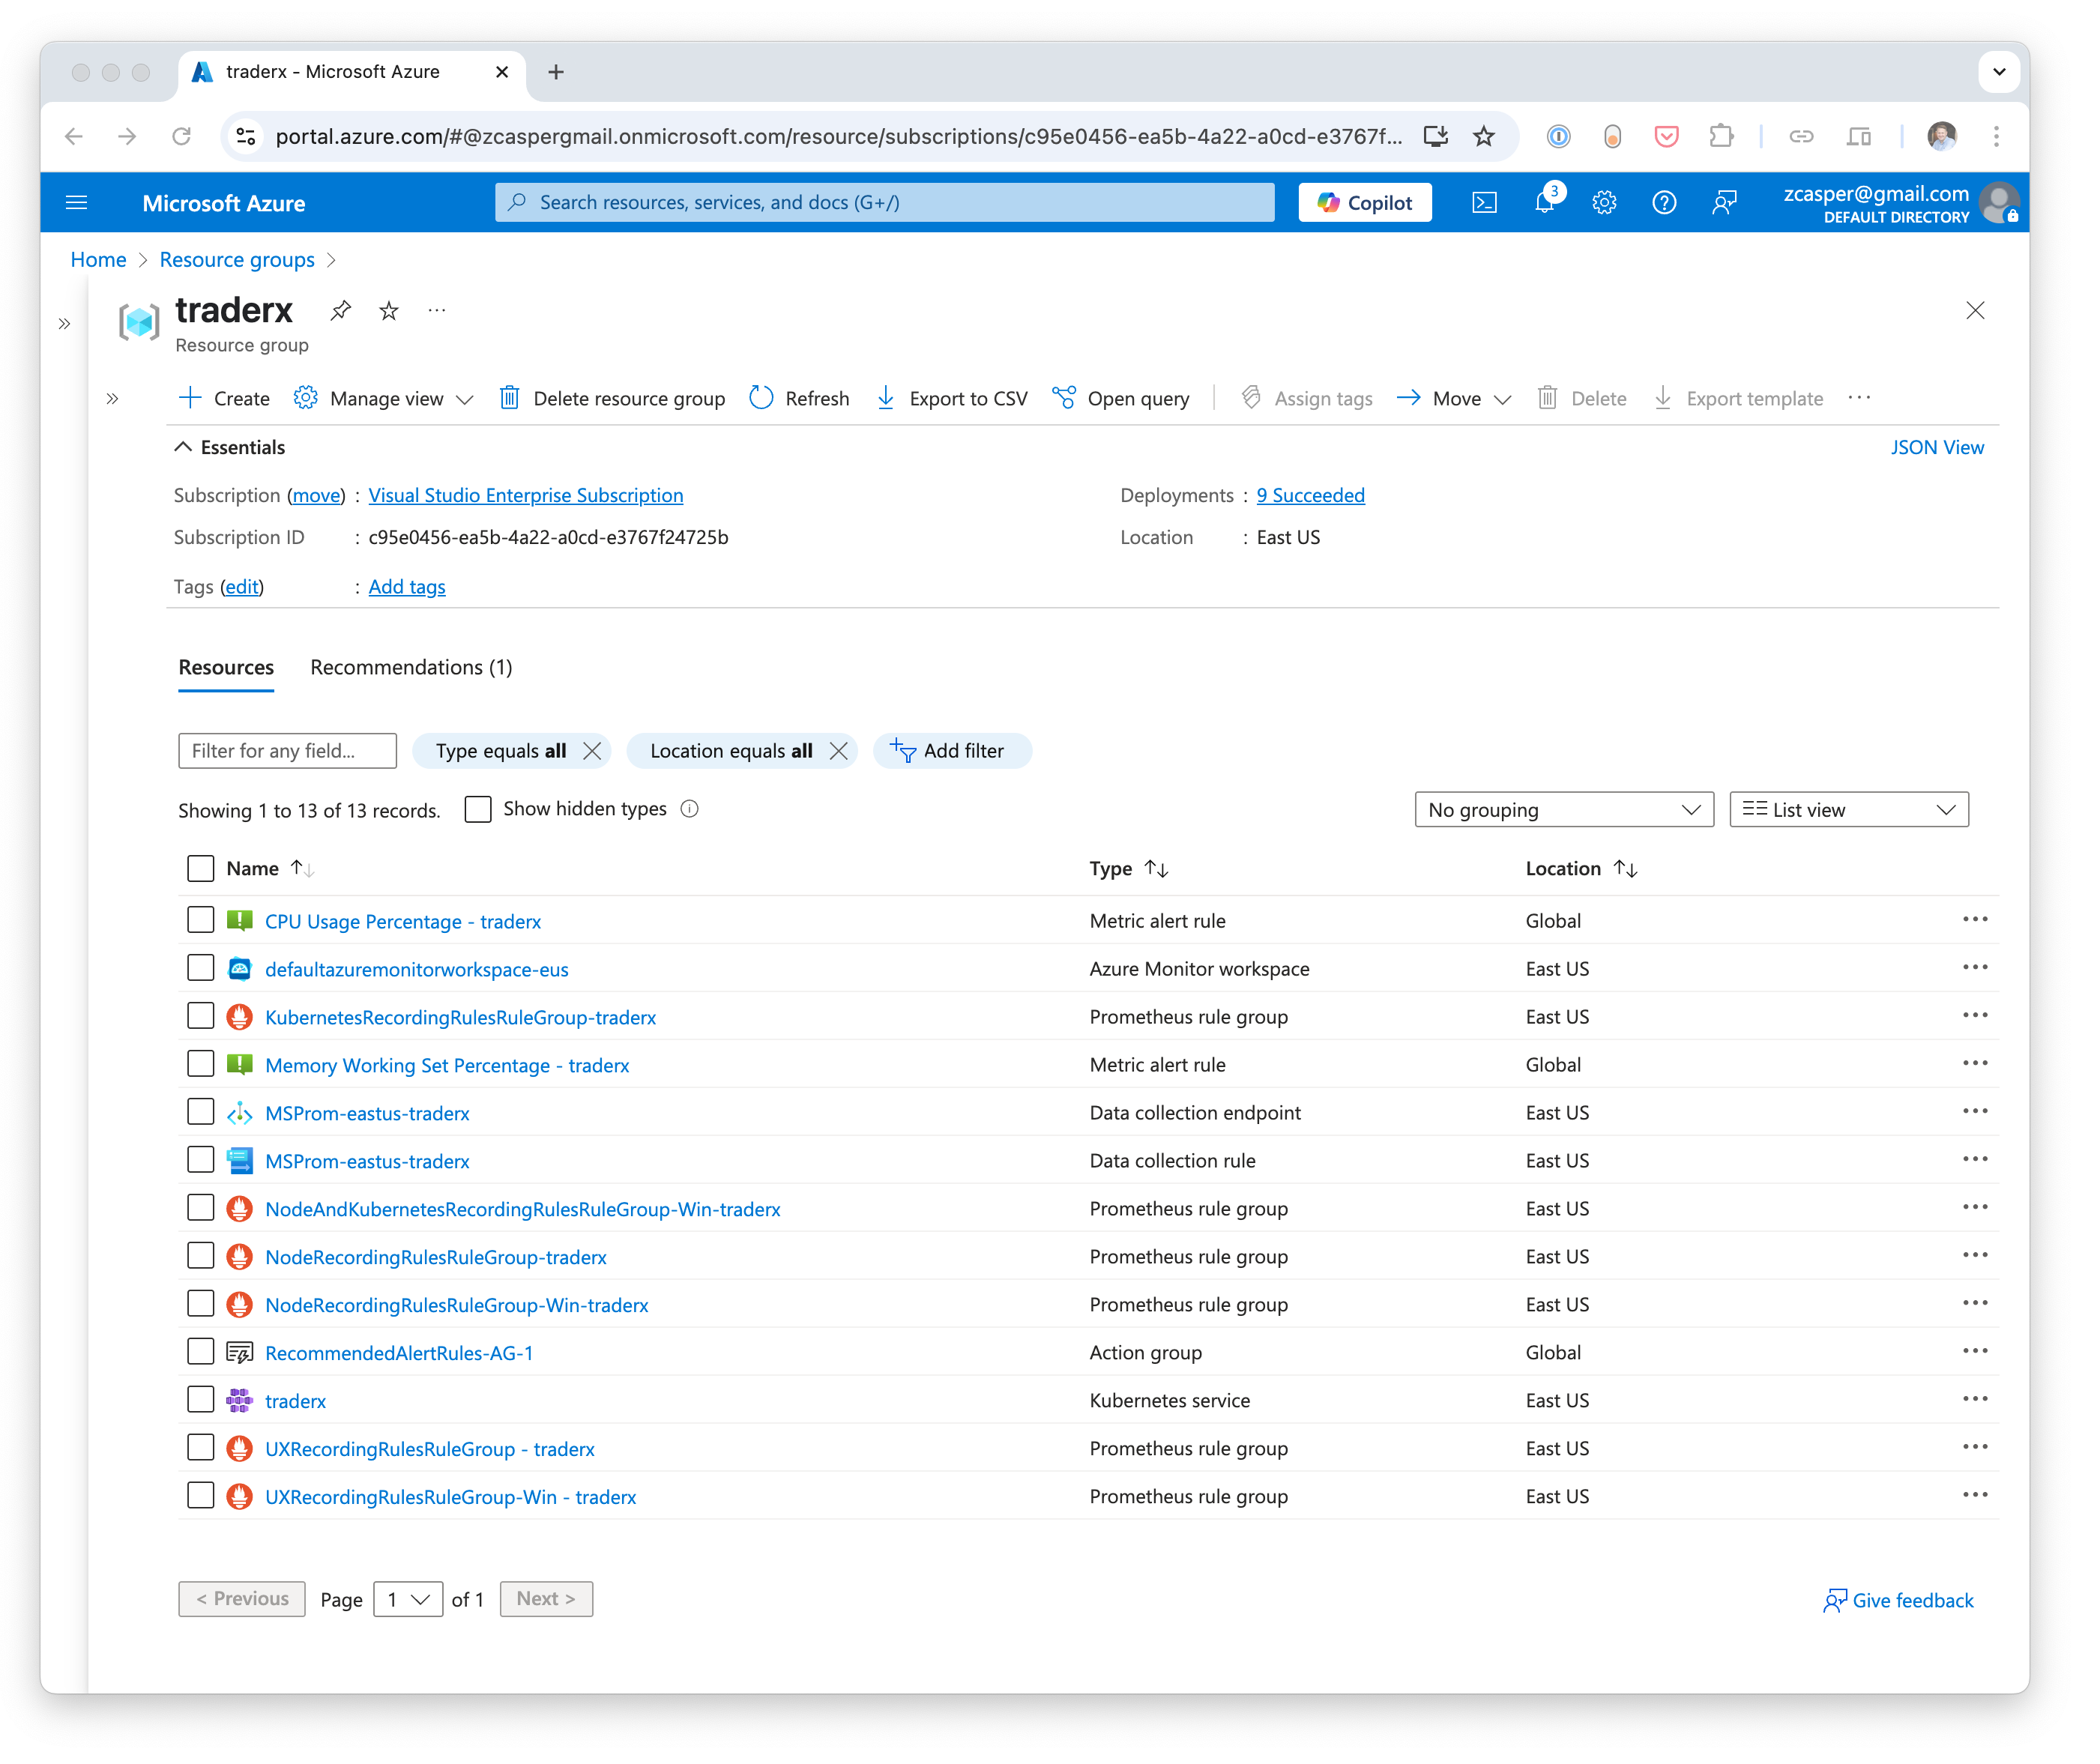Click Open query
The height and width of the screenshot is (1764, 2100).
[1121, 399]
